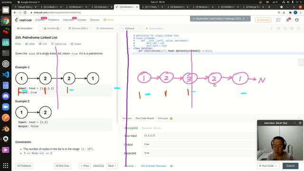This screenshot has height=171, width=304.
Task: Open the Description tab
Action: (25, 28)
